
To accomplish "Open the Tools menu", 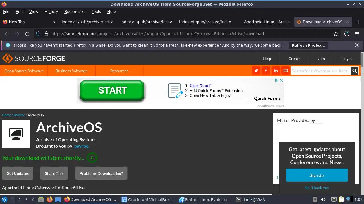I will click(96, 12).
